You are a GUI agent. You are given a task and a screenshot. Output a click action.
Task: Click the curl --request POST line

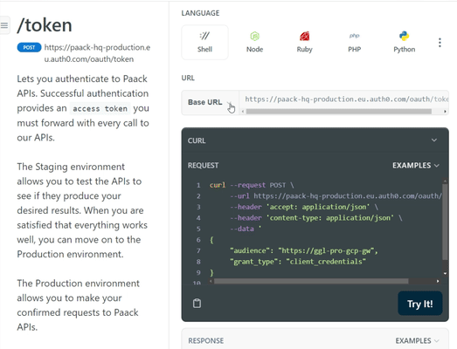[252, 185]
